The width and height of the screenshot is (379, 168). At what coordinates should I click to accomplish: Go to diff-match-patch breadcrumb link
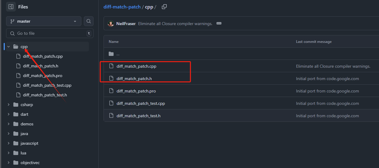(x=122, y=7)
